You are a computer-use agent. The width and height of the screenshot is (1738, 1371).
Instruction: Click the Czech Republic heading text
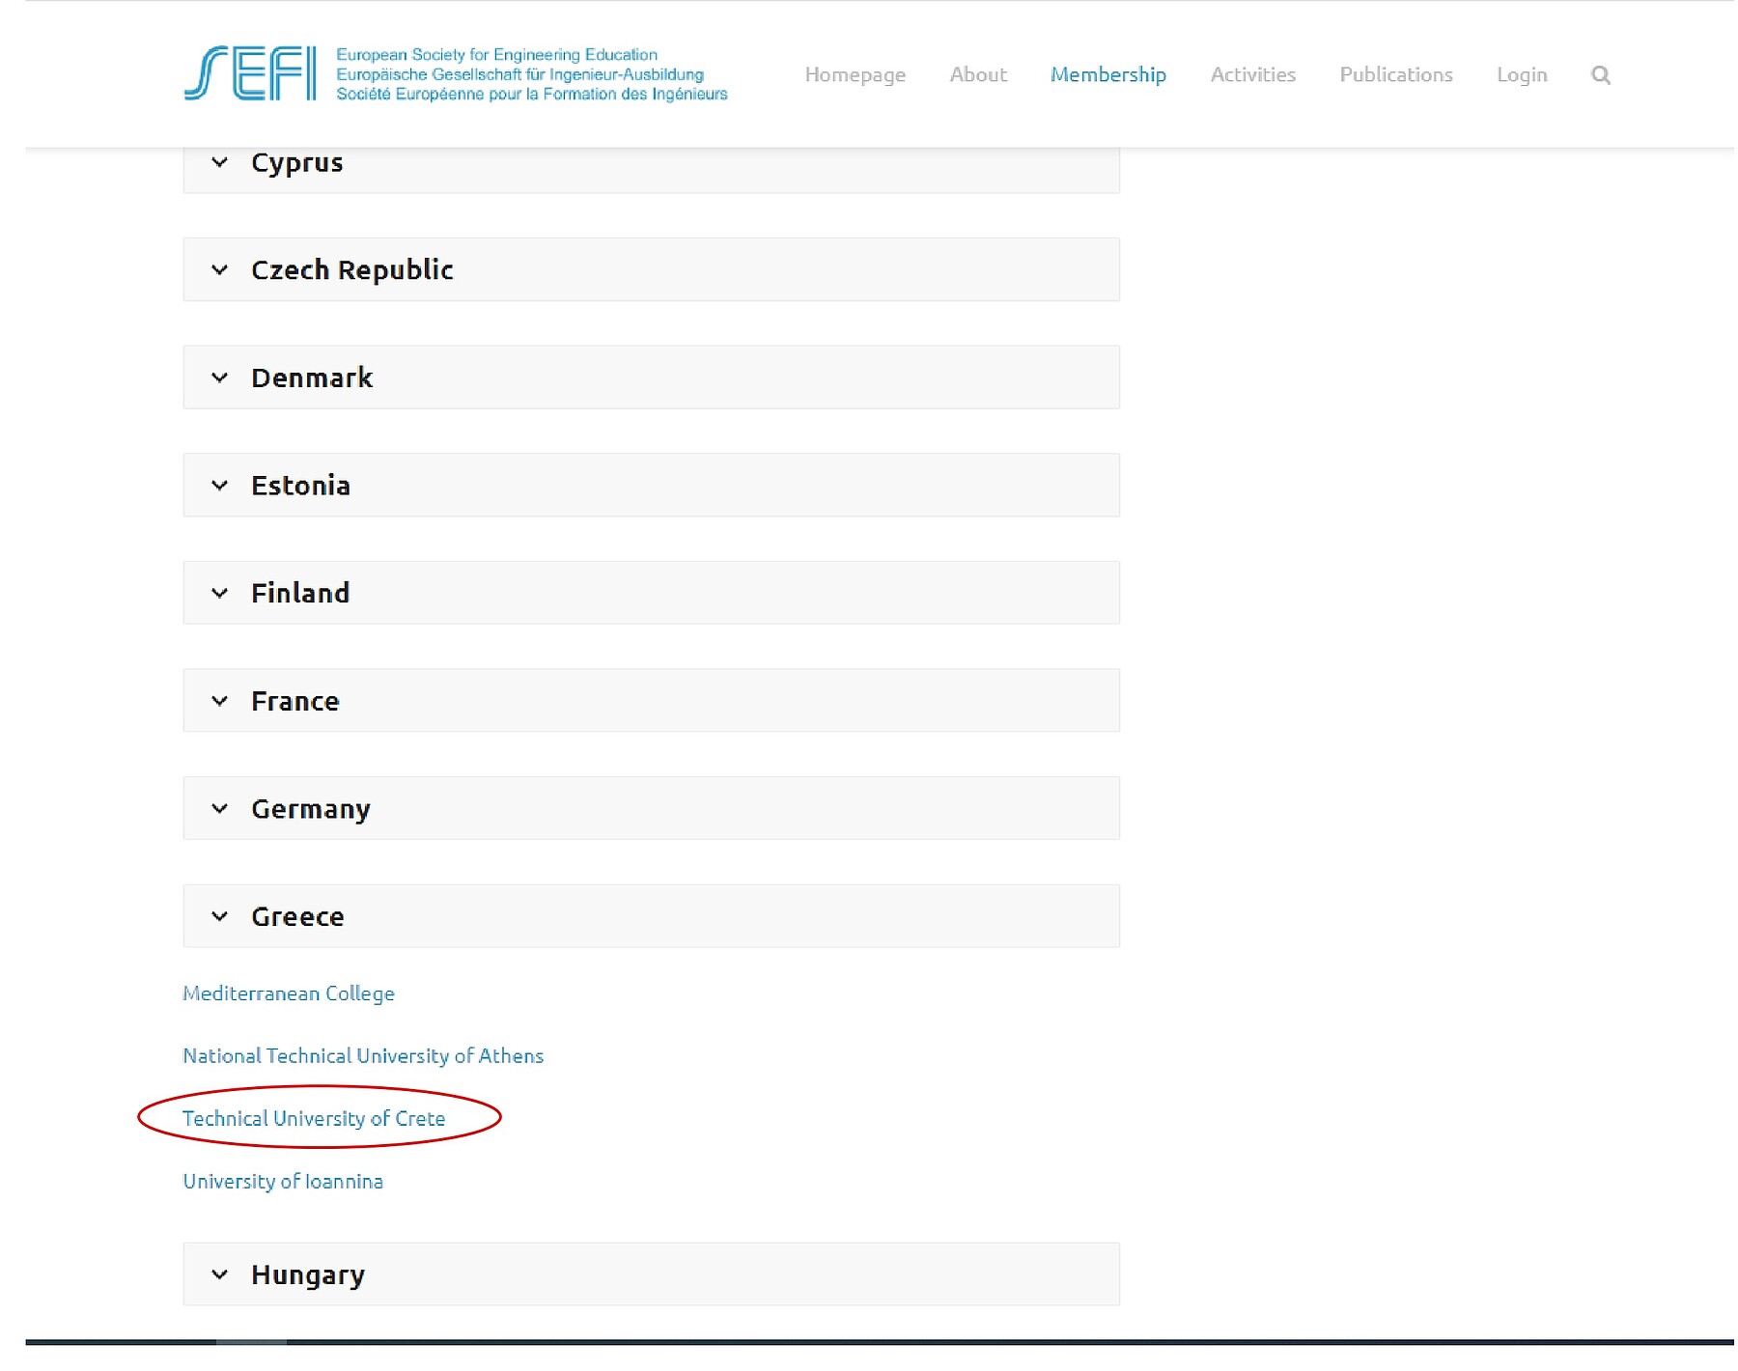pos(352,270)
